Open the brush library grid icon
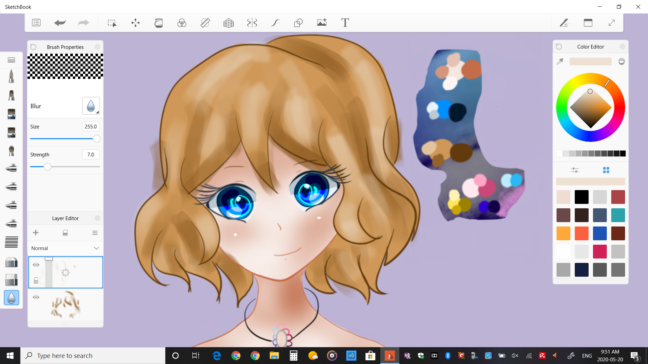The height and width of the screenshot is (364, 648). [11, 60]
